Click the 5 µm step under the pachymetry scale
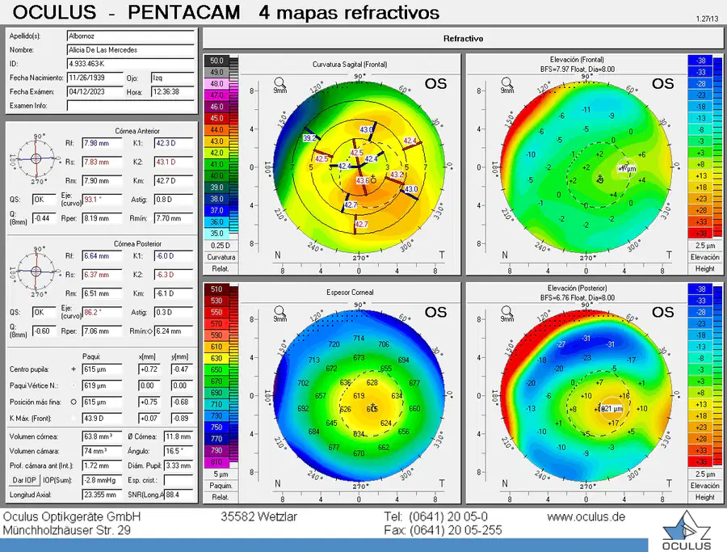Image resolution: width=727 pixels, height=552 pixels. tap(221, 474)
